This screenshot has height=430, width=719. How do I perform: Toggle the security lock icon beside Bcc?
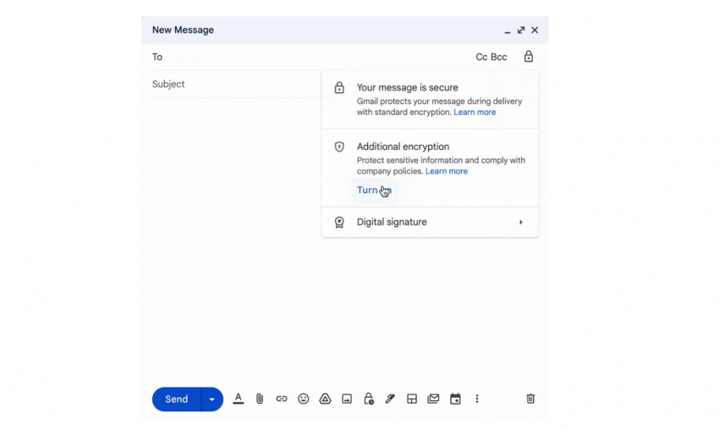point(529,57)
